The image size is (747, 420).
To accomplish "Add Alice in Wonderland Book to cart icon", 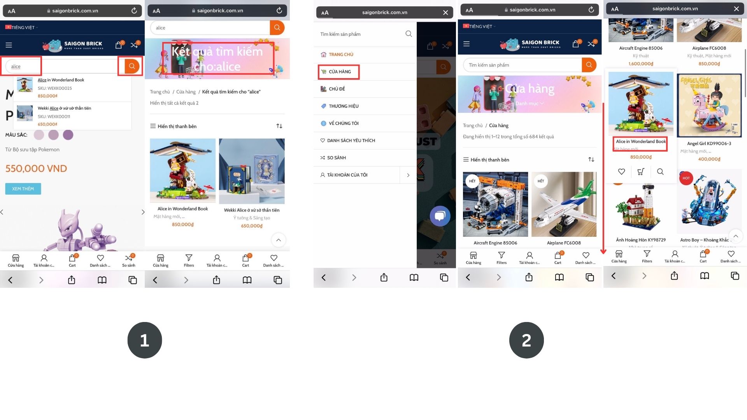I will (x=641, y=171).
